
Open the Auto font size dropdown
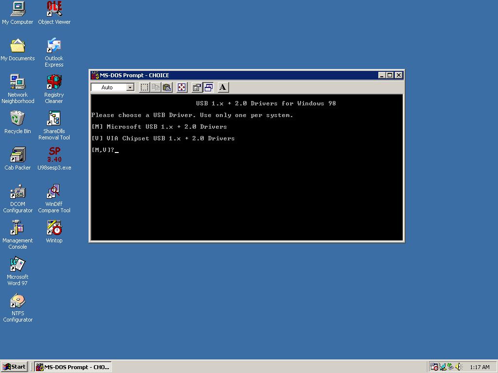tap(130, 87)
